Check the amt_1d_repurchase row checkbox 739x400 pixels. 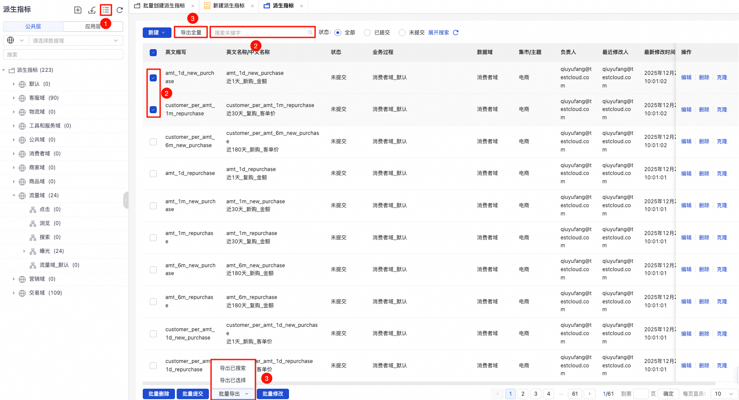153,174
